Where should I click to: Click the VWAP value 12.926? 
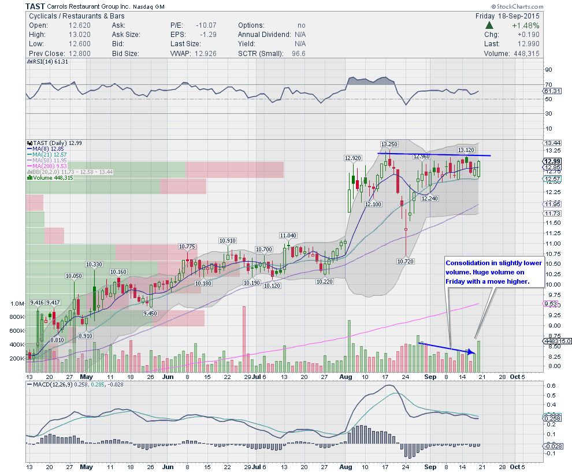click(x=205, y=54)
